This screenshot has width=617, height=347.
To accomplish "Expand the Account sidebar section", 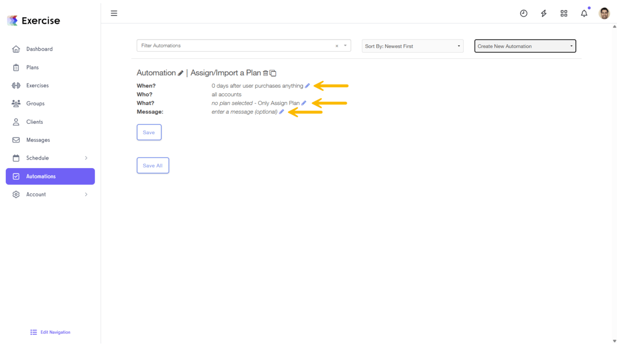I will click(x=50, y=194).
